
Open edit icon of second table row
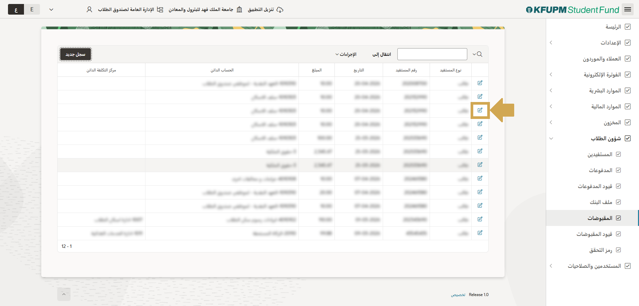480,97
